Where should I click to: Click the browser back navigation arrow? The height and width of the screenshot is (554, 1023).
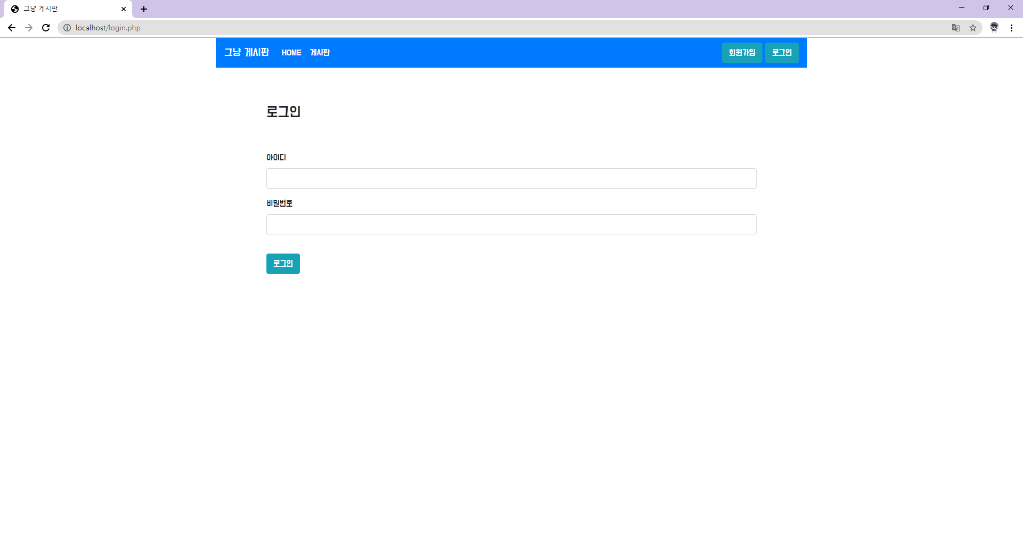[11, 28]
